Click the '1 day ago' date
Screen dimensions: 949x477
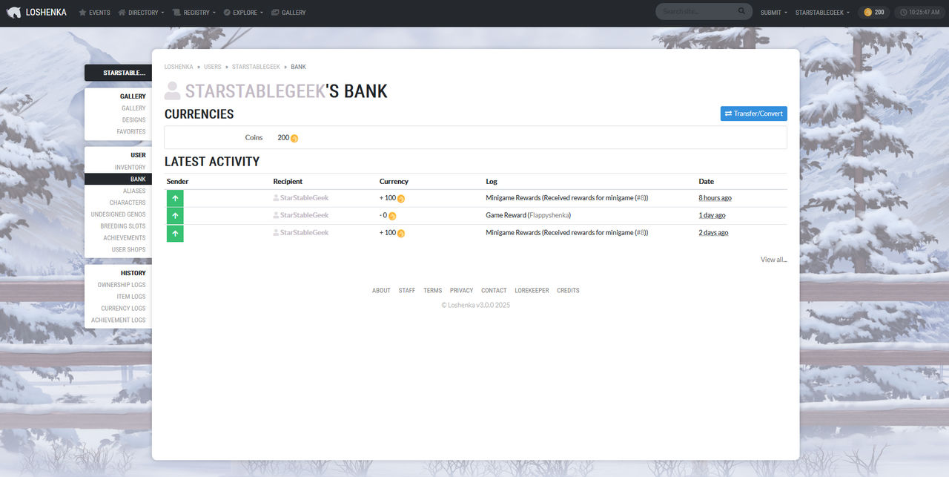(x=712, y=215)
